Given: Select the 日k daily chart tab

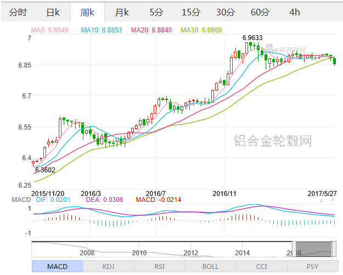Looking at the screenshot, I should click(53, 12).
